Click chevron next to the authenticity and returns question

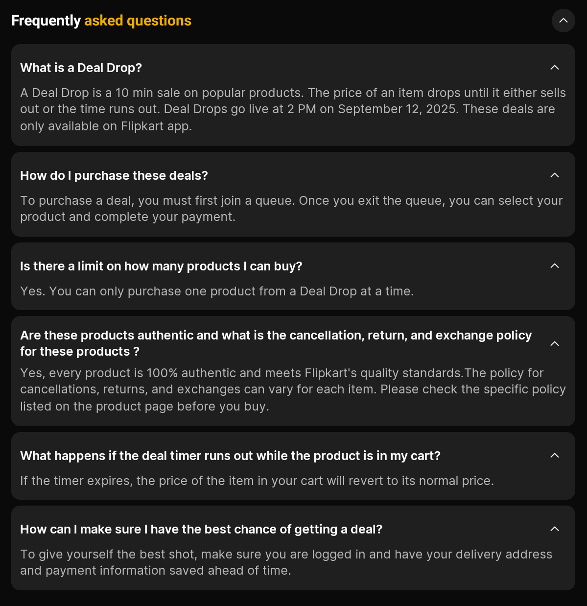click(x=554, y=343)
